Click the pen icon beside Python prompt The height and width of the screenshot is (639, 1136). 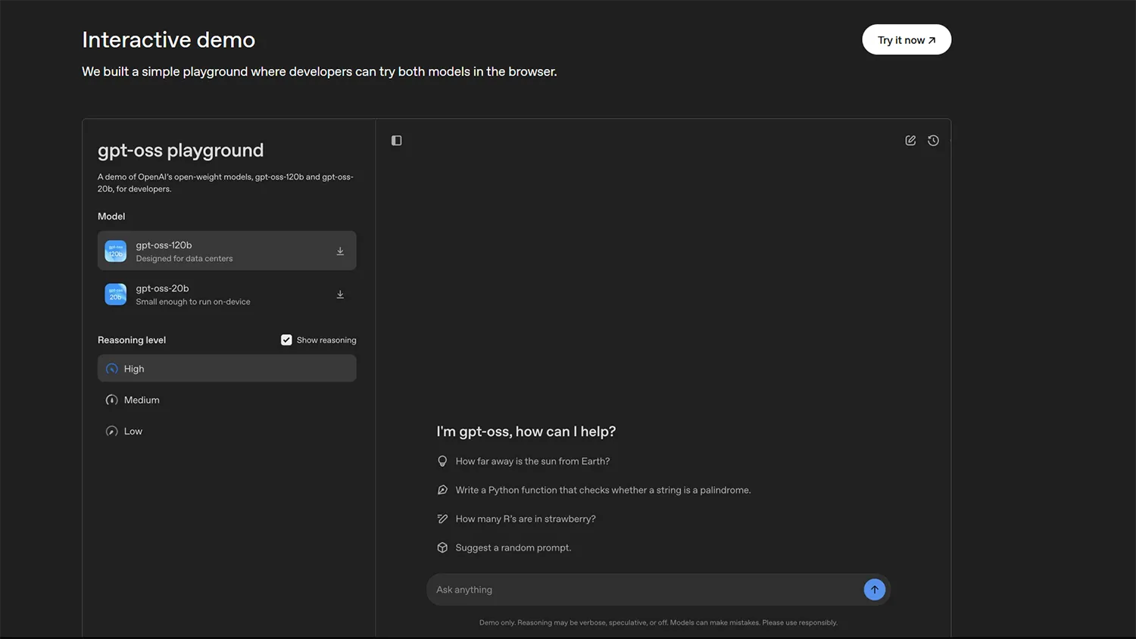[x=442, y=490]
